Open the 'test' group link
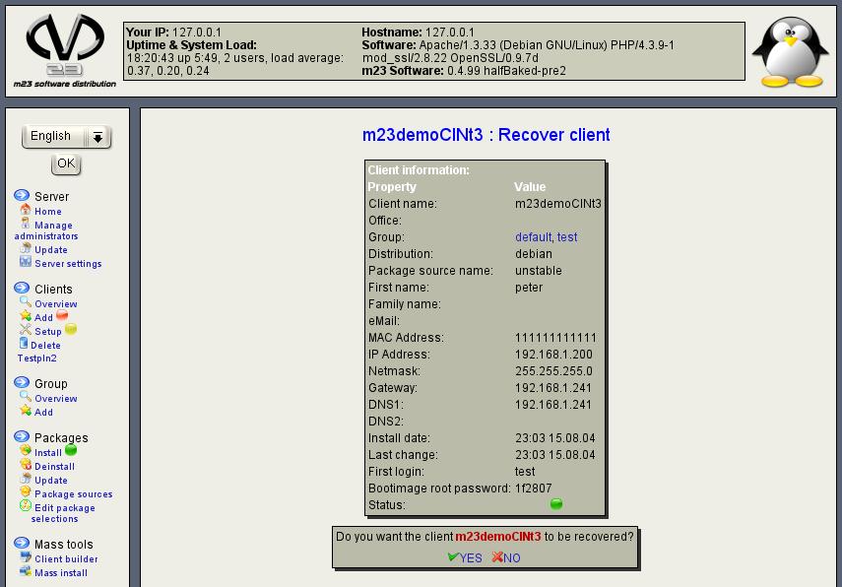This screenshot has width=842, height=587. tap(567, 237)
